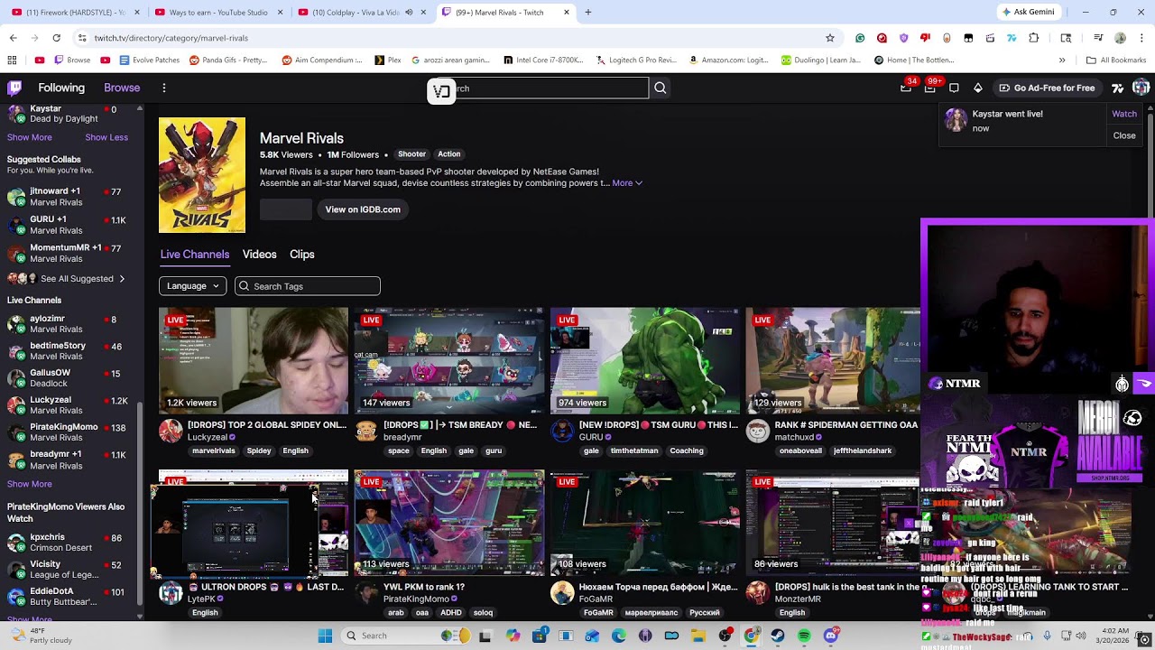Click the Luckyzeal channel avatar under first stream
The width and height of the screenshot is (1155, 650).
171,431
